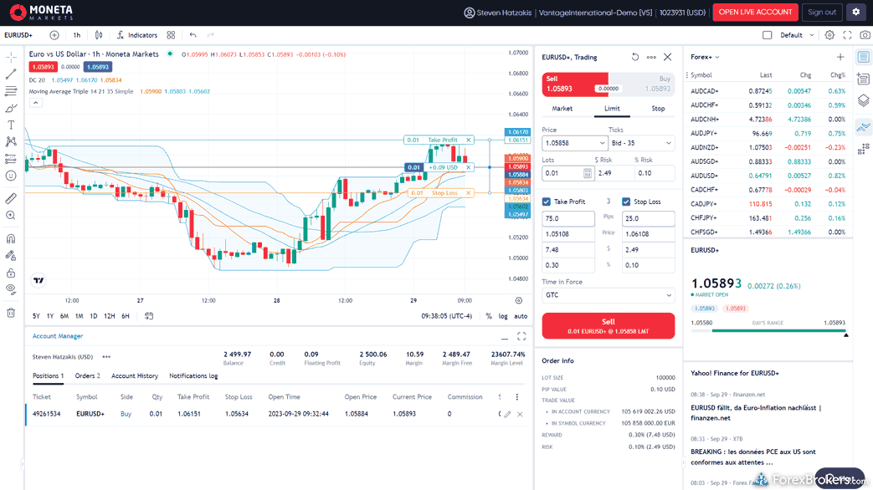Collapse the chart indicator legend

pyautogui.click(x=36, y=103)
